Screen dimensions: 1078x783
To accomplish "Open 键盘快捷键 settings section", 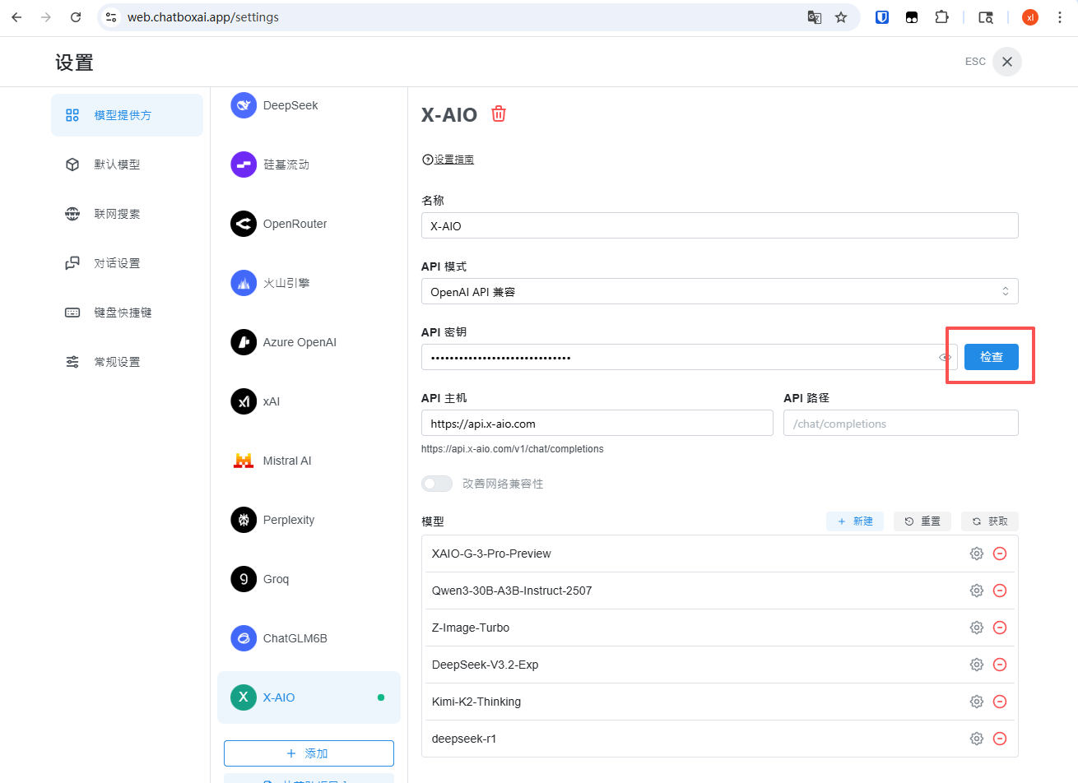I will click(127, 313).
